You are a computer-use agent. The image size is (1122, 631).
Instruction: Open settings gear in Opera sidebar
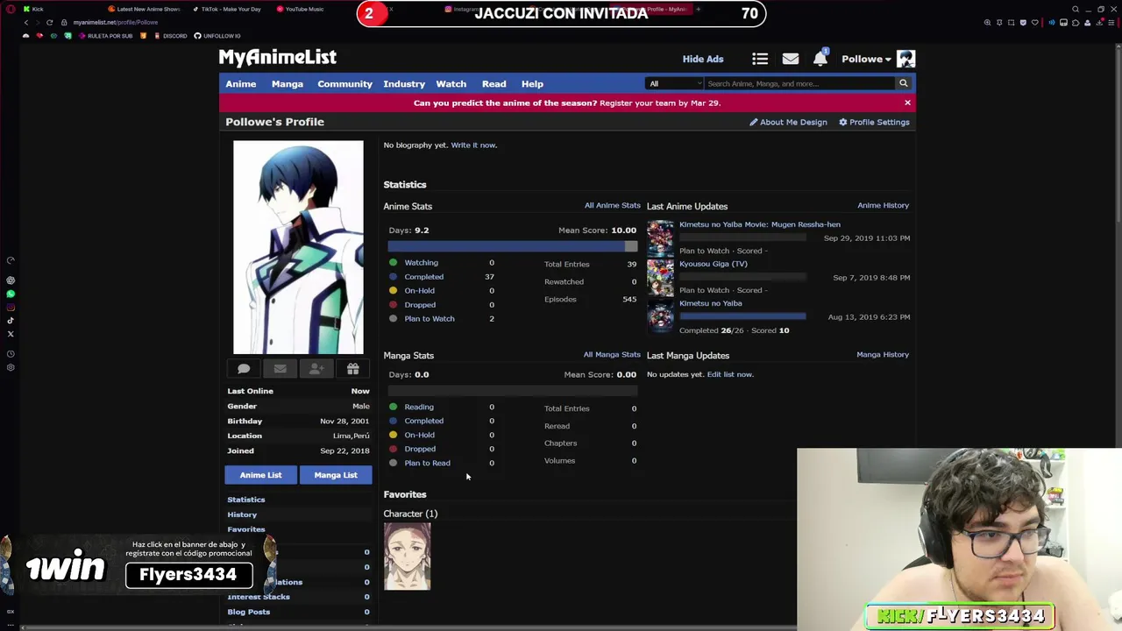tap(11, 367)
